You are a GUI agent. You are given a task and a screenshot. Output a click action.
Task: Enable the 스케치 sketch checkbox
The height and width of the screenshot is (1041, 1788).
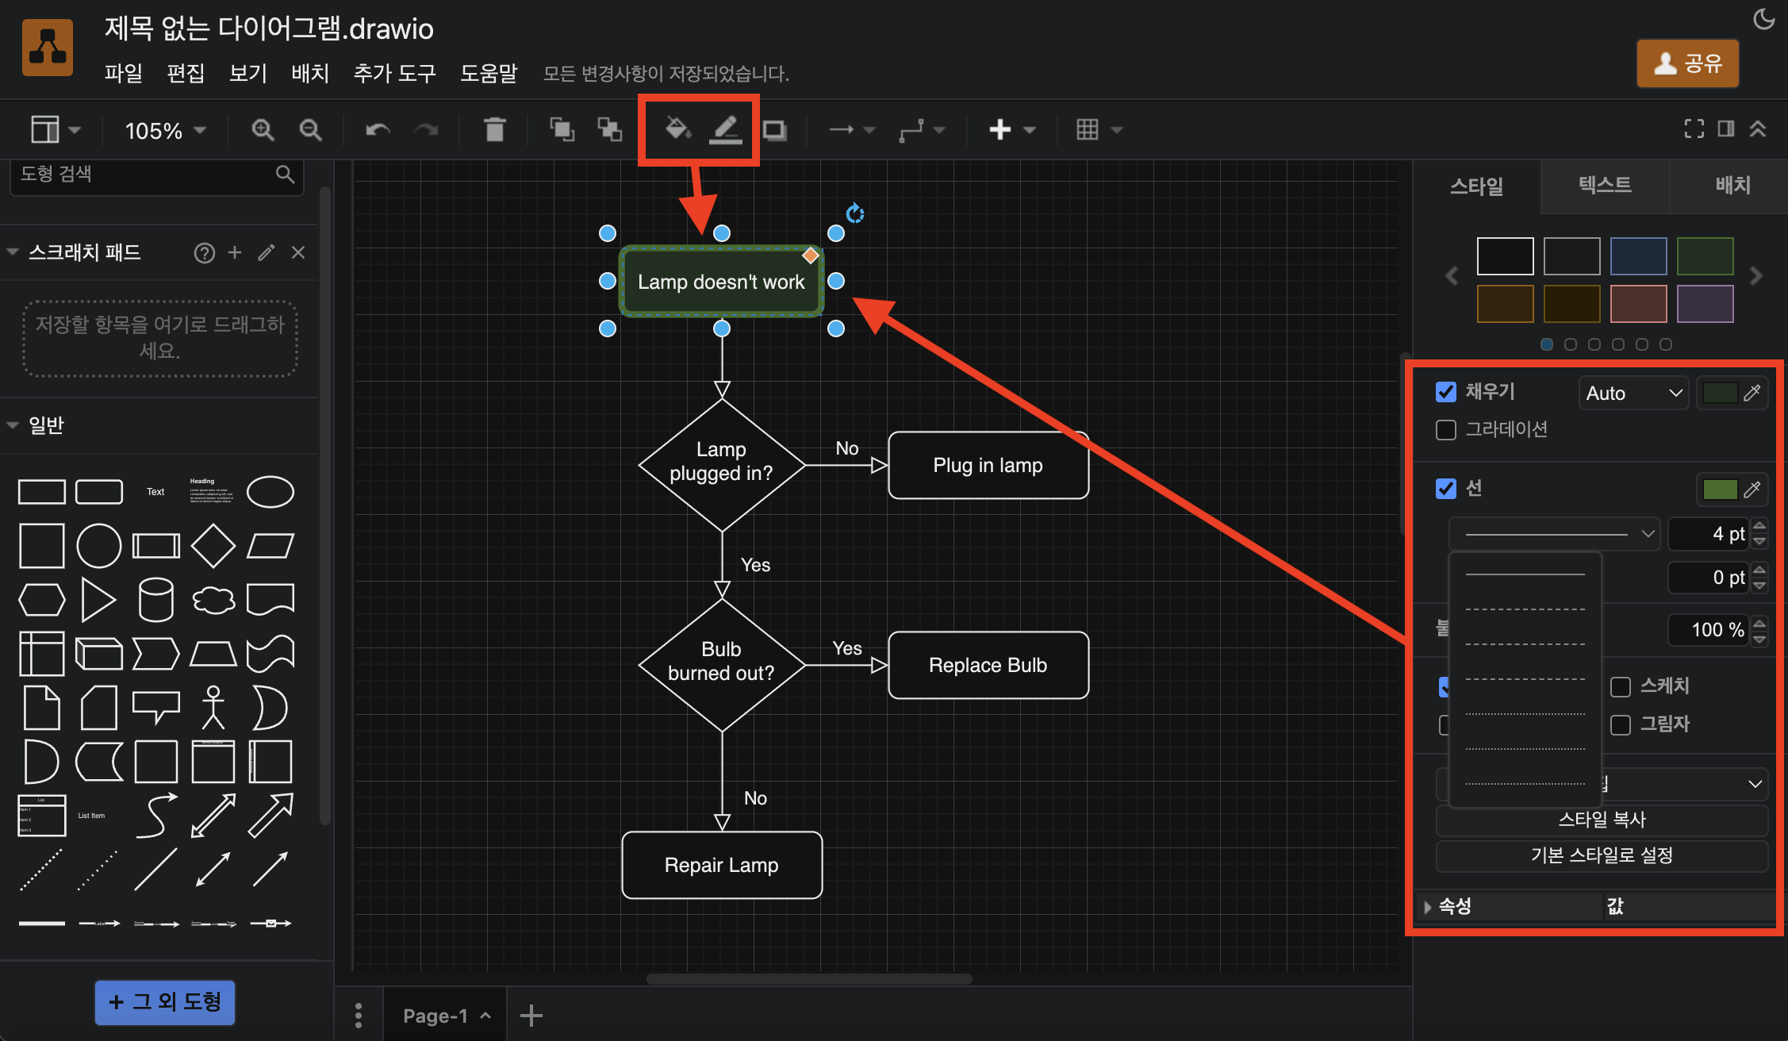point(1621,686)
